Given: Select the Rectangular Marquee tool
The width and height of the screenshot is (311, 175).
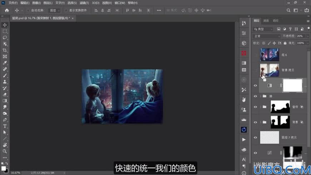Looking at the screenshot, I should coord(5,31).
